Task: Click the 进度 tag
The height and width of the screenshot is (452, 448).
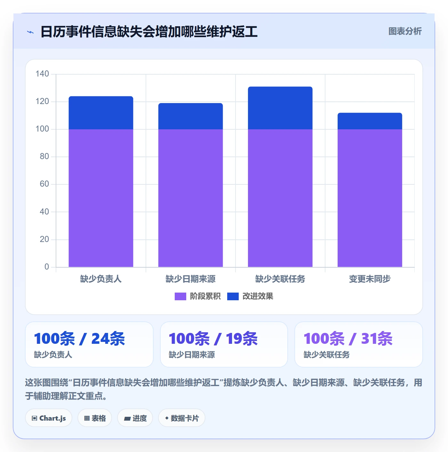Action: (x=135, y=418)
